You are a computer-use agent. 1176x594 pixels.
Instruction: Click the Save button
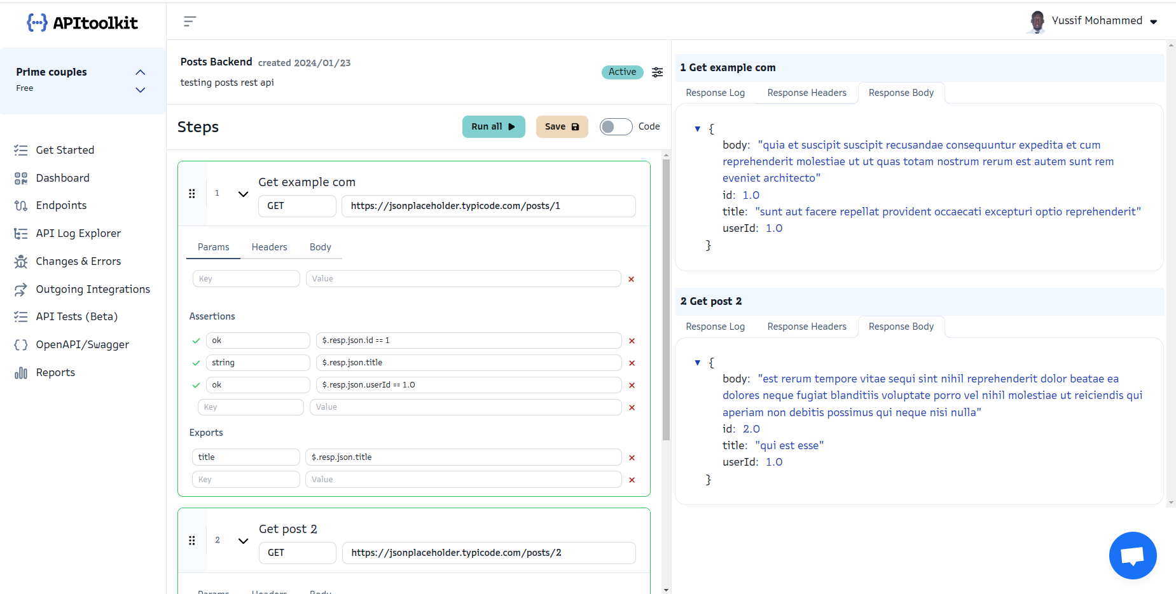(x=562, y=126)
